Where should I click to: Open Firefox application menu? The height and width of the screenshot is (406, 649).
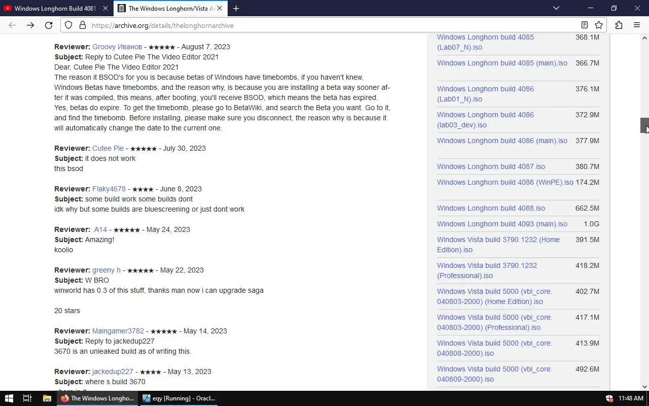coord(637,25)
